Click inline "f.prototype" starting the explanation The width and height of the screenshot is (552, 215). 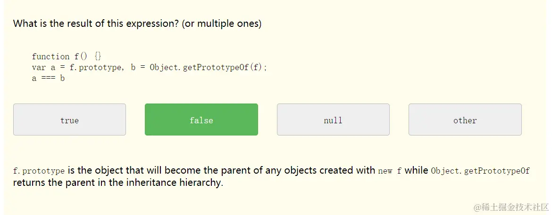click(39, 171)
